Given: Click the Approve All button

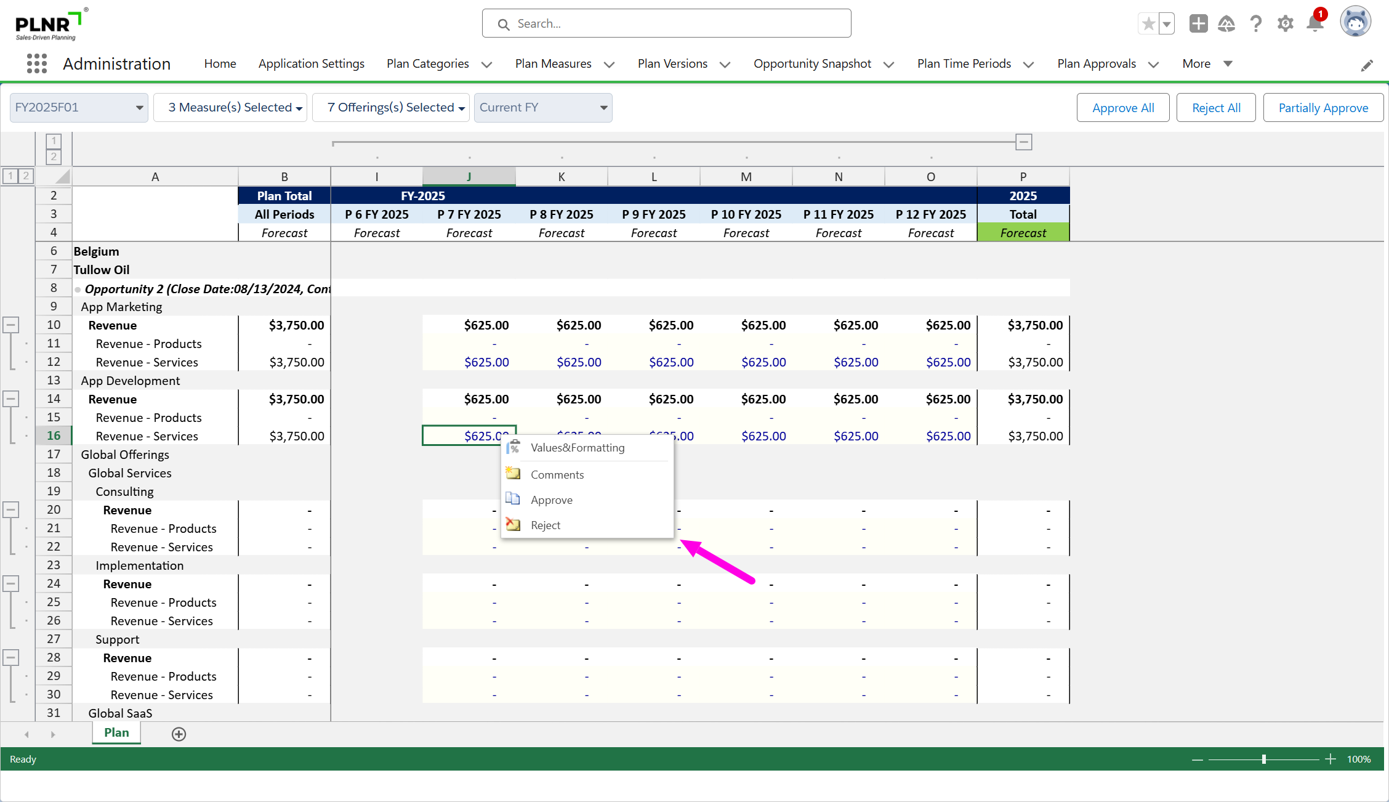Looking at the screenshot, I should [1122, 108].
